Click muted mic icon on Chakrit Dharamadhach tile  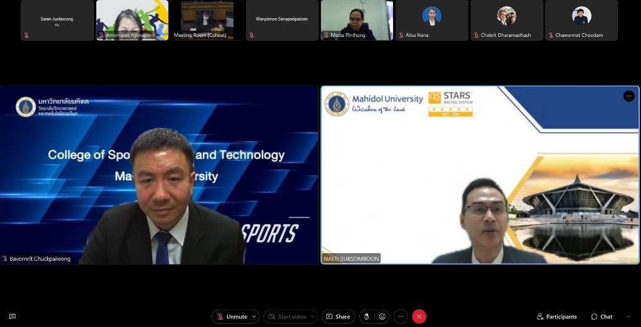[476, 35]
